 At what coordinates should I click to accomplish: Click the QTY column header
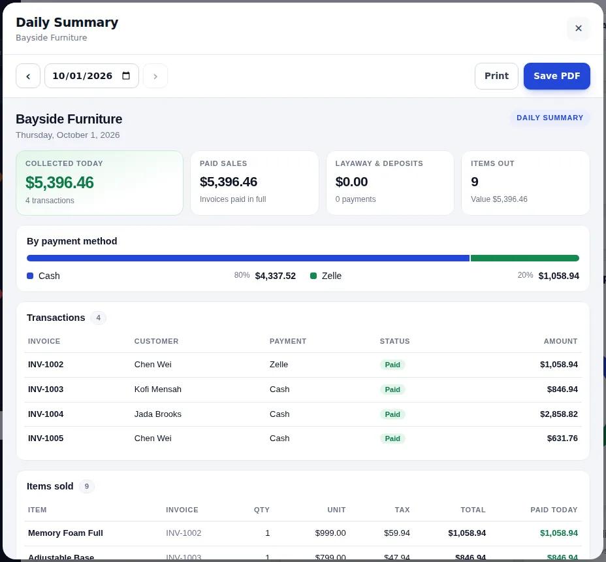tap(262, 510)
